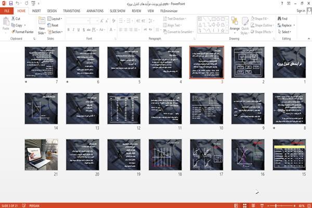Viewport: 312px width, 208px height.
Task: Open the TRANSITIONS ribbon tab
Action: (72, 11)
